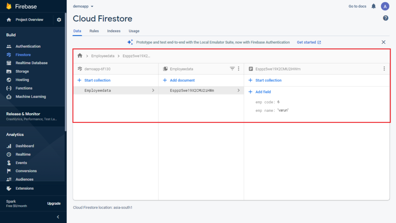Click Go to docs link
Image resolution: width=396 pixels, height=223 pixels.
357,6
